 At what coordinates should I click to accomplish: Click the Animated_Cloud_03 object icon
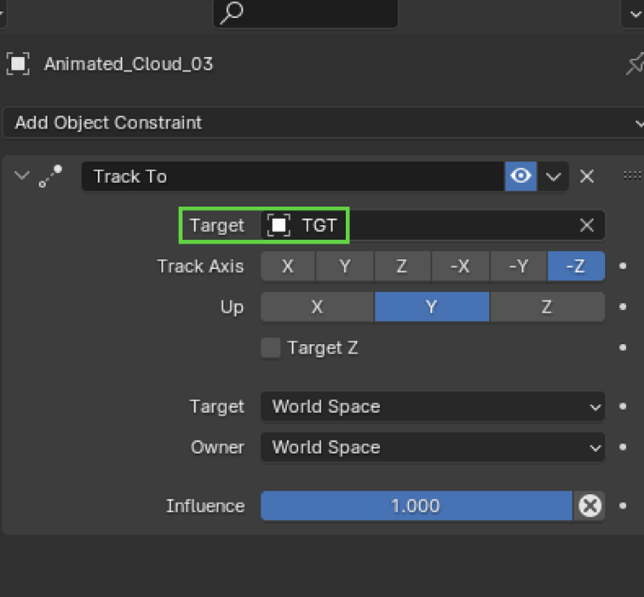(18, 64)
